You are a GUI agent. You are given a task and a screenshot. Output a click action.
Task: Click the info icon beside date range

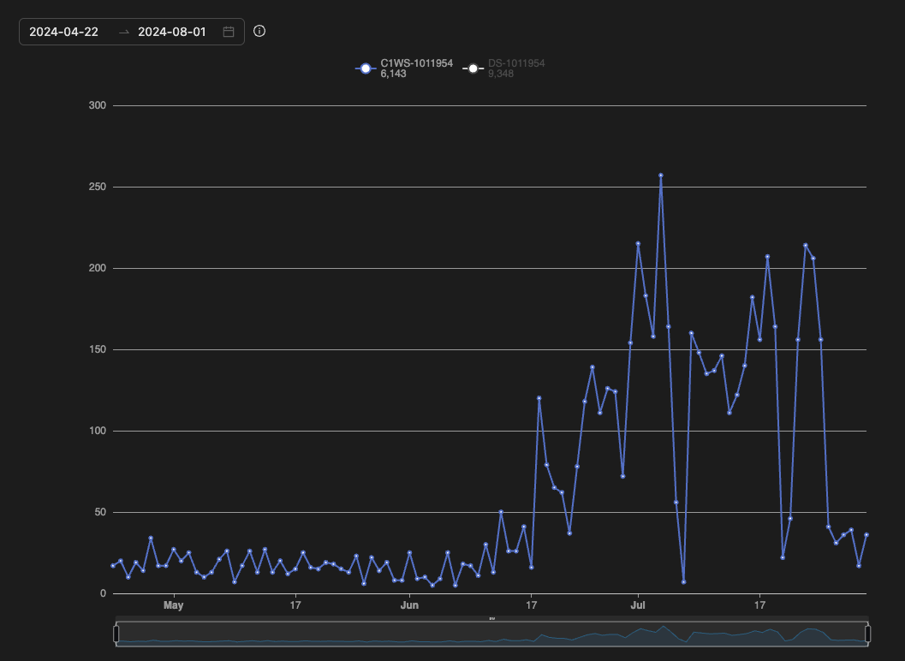coord(260,31)
